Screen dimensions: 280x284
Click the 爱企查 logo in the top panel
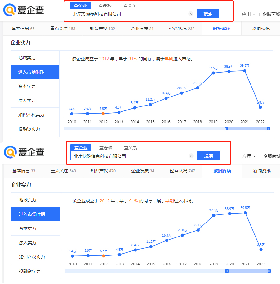[x=24, y=10]
